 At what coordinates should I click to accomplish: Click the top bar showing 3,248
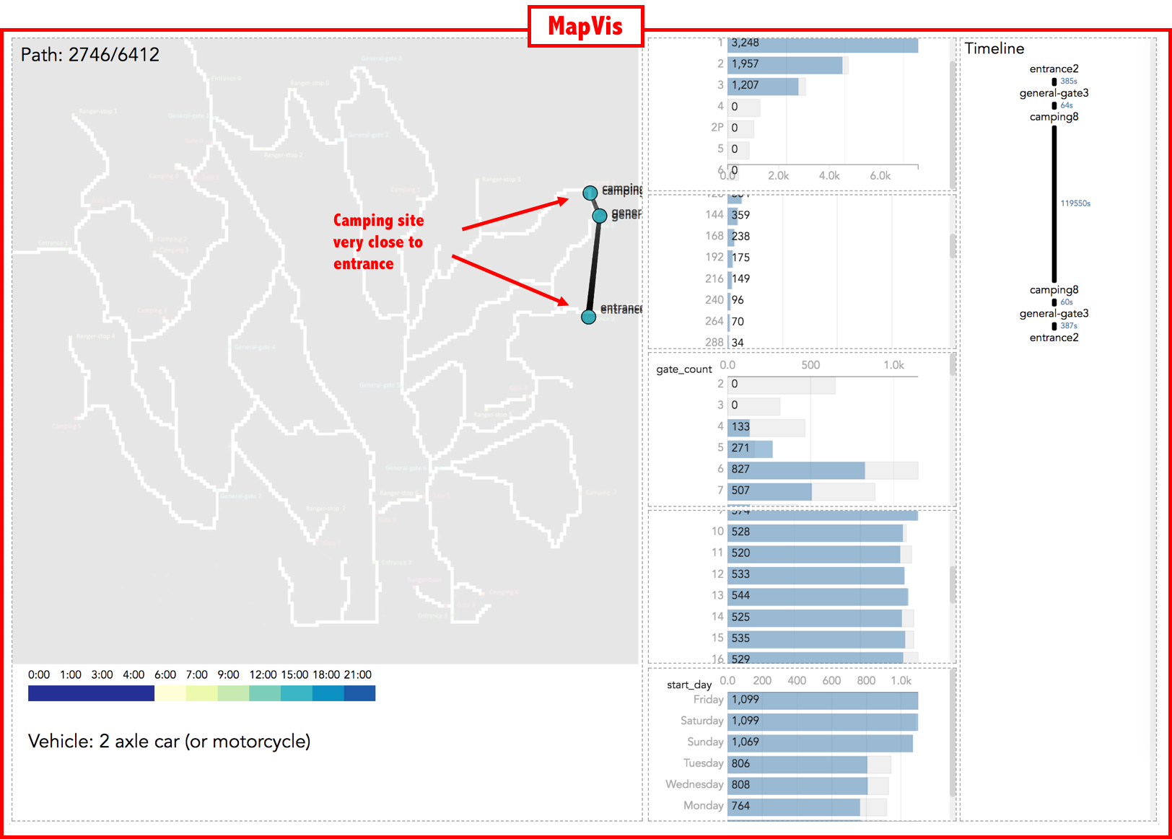click(822, 45)
